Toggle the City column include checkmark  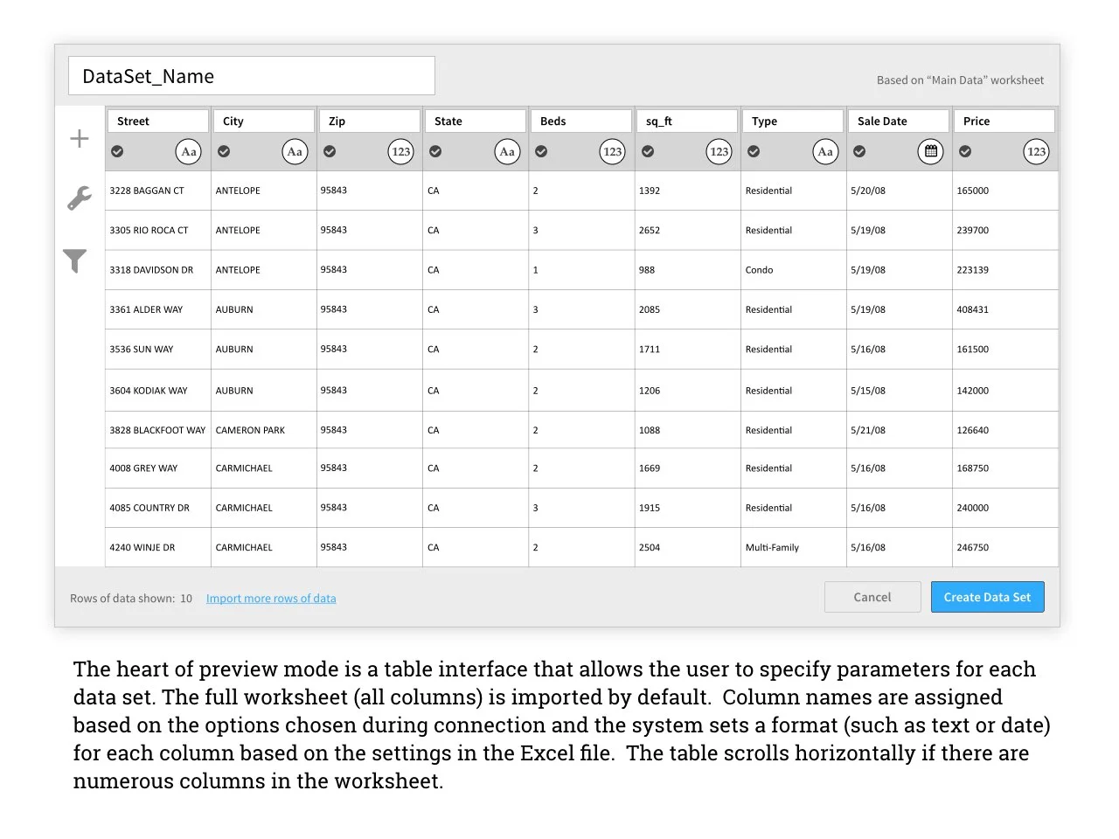click(224, 151)
